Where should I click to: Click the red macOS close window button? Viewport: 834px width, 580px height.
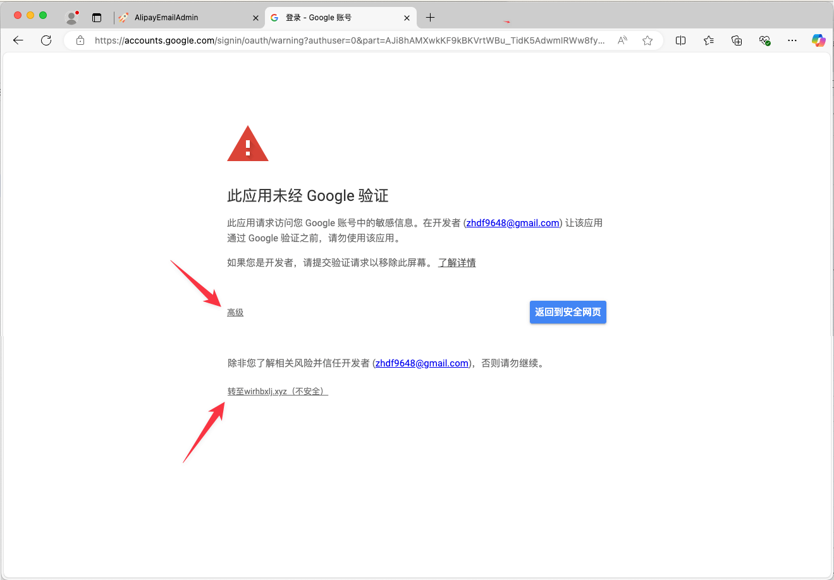pyautogui.click(x=18, y=15)
